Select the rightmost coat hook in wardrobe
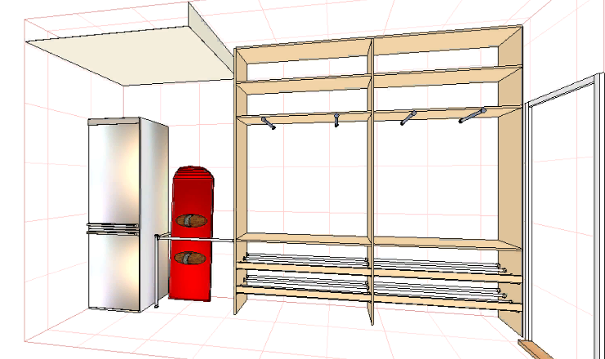The image size is (605, 359). [x=472, y=115]
